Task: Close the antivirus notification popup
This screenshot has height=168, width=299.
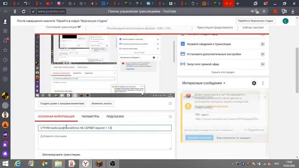Action: click(265, 97)
